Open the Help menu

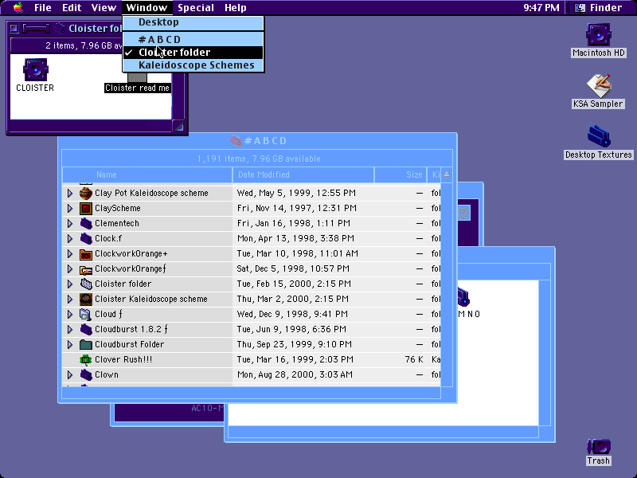pyautogui.click(x=236, y=8)
